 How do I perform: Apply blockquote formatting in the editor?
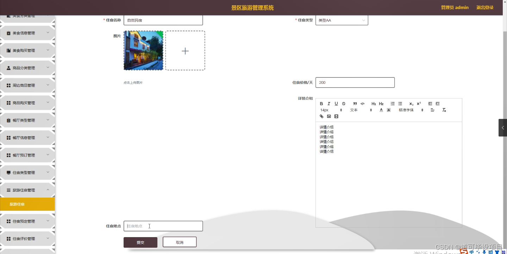coord(355,103)
